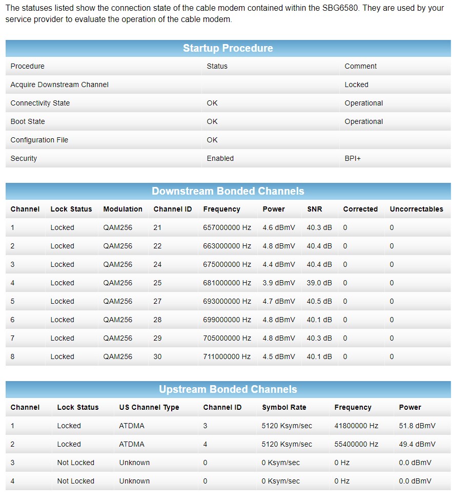Screen dimensions: 470x504
Task: Click downstream Channel ID 21
Action: (157, 227)
